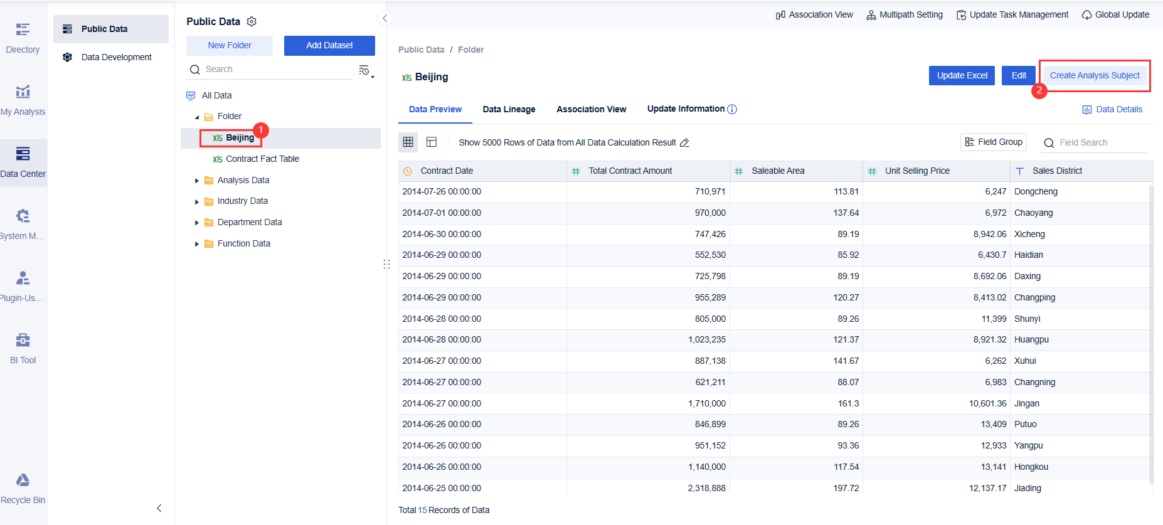1163x525 pixels.
Task: Open Data Details panel
Action: point(1112,110)
